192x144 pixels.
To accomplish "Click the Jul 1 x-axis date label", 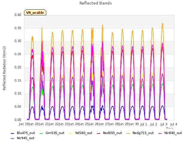I will coord(144,124).
